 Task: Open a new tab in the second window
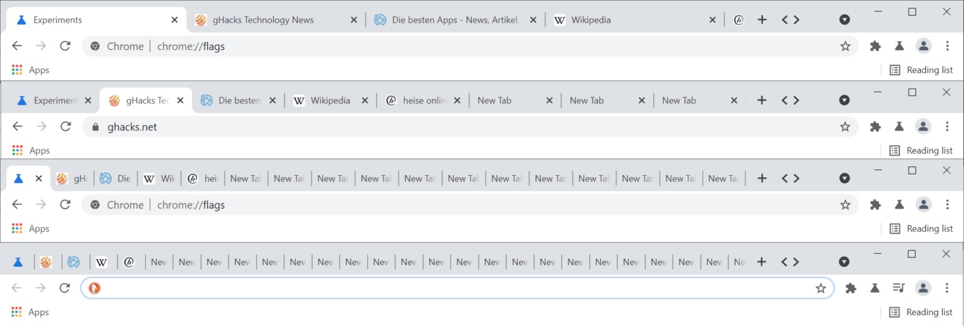tap(762, 100)
